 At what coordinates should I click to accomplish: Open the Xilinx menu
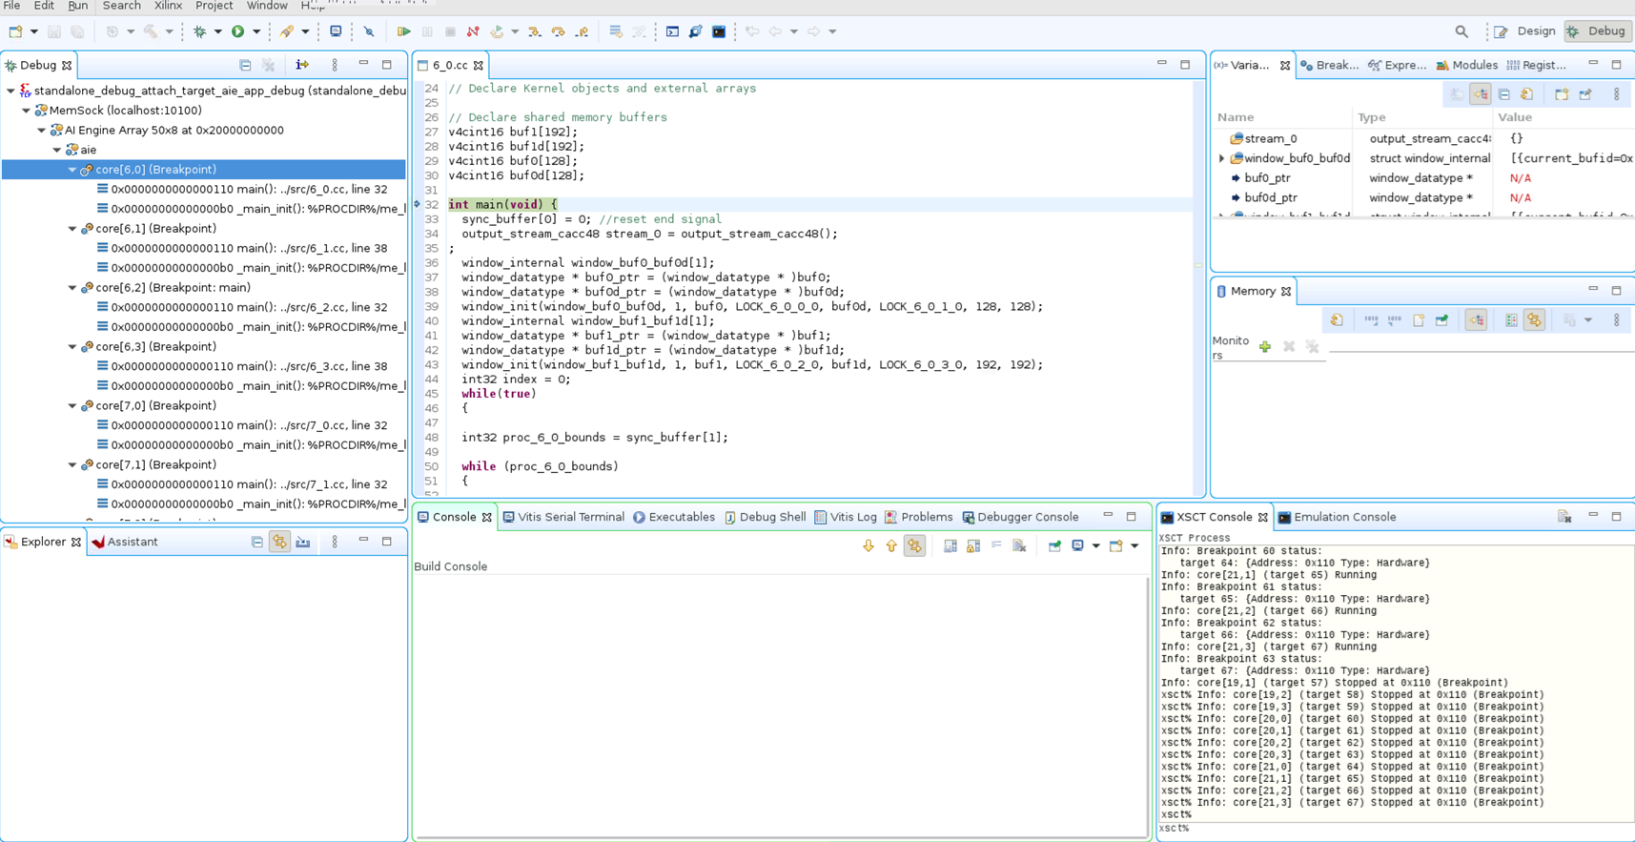click(168, 6)
